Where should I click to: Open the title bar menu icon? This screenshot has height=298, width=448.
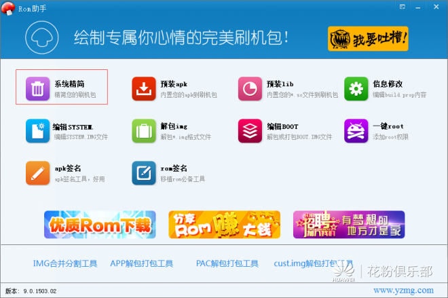pos(403,7)
